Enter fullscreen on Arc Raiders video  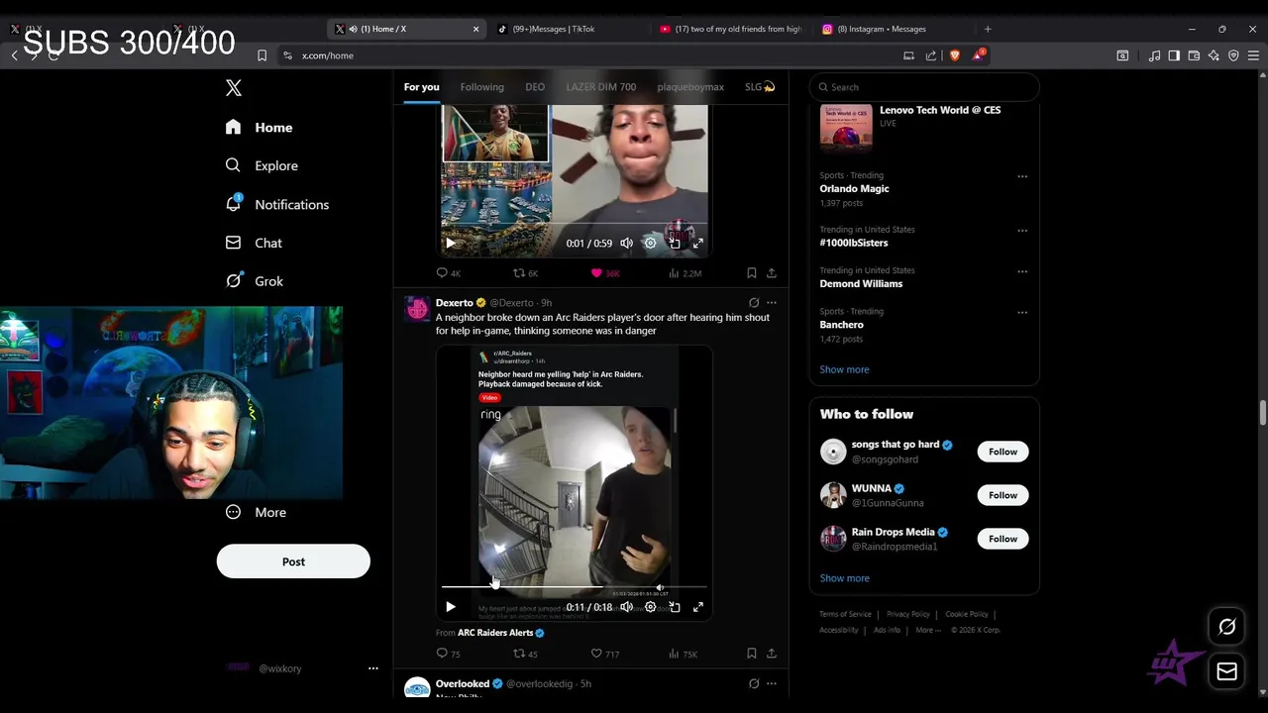click(698, 607)
